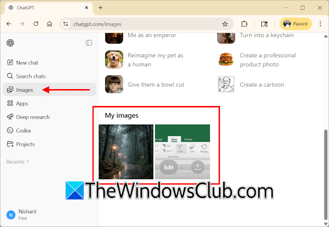This screenshot has height=227, width=329.
Task: Select Me as an emperor prompt
Action: click(152, 35)
